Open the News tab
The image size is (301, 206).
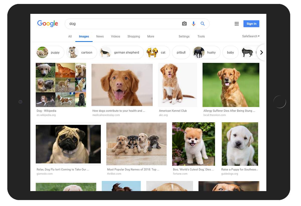100,36
